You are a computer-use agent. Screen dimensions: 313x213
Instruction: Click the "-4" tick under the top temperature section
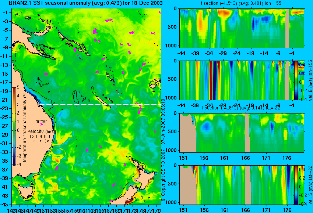coord(292,53)
